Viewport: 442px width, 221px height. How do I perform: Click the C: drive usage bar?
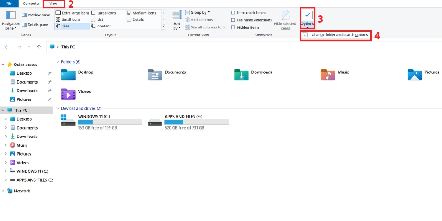[110, 122]
